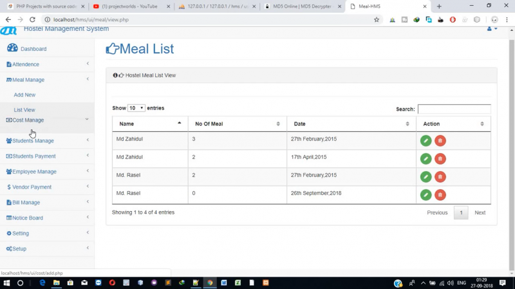The width and height of the screenshot is (515, 289).
Task: Toggle sort order on the Name column
Action: click(x=150, y=124)
